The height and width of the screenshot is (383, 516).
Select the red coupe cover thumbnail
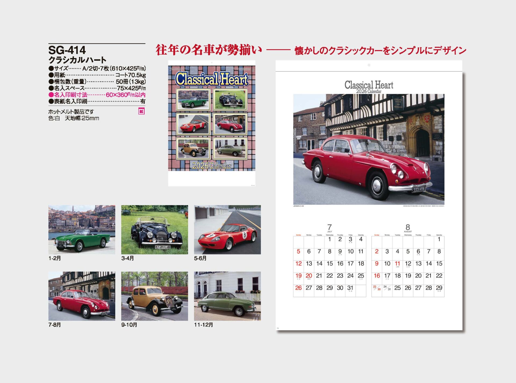pos(230,124)
